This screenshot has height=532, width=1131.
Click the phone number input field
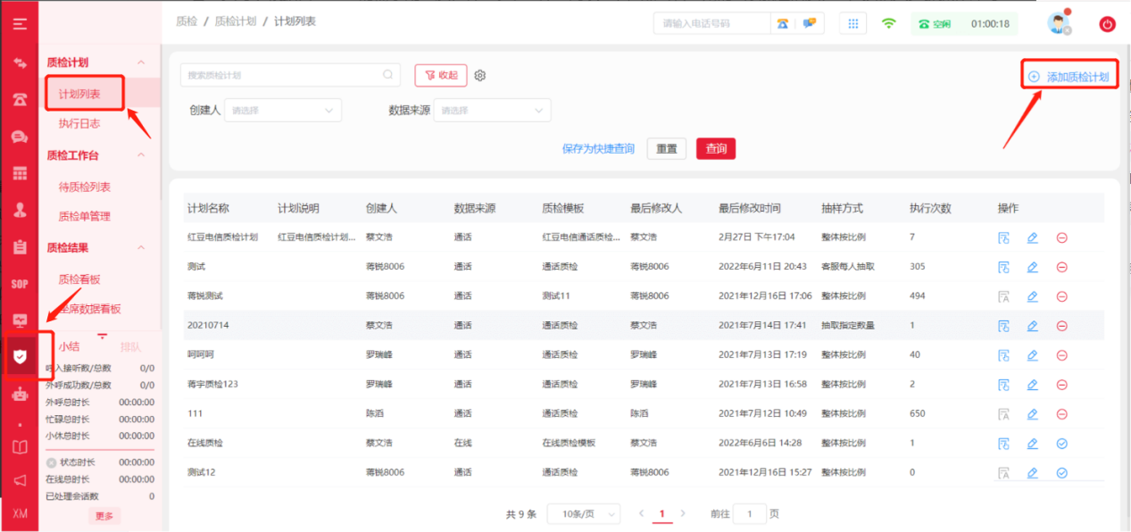711,23
